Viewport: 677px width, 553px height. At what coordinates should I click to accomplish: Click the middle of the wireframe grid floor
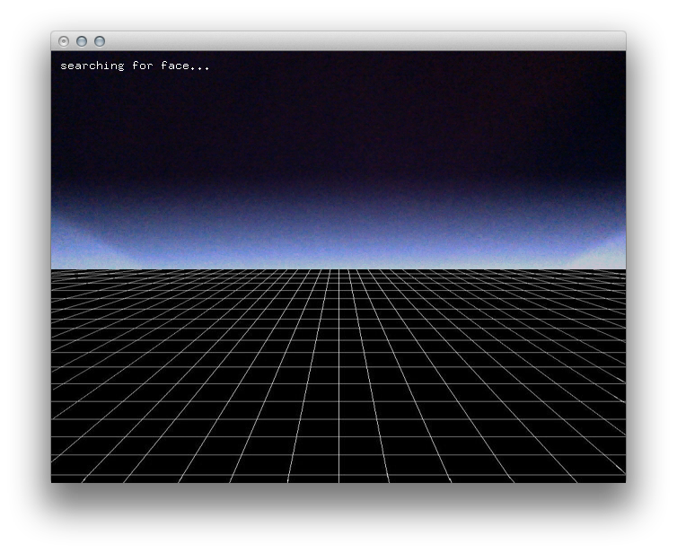point(338,373)
